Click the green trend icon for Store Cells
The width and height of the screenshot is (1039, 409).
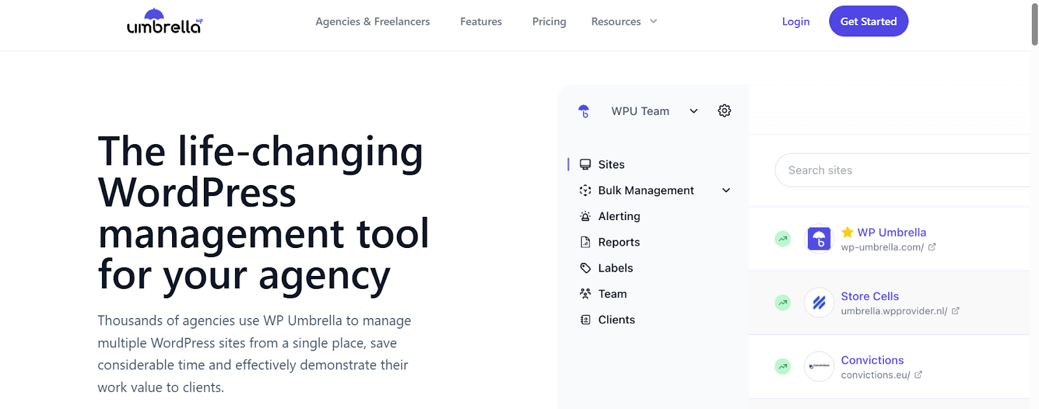pos(783,303)
